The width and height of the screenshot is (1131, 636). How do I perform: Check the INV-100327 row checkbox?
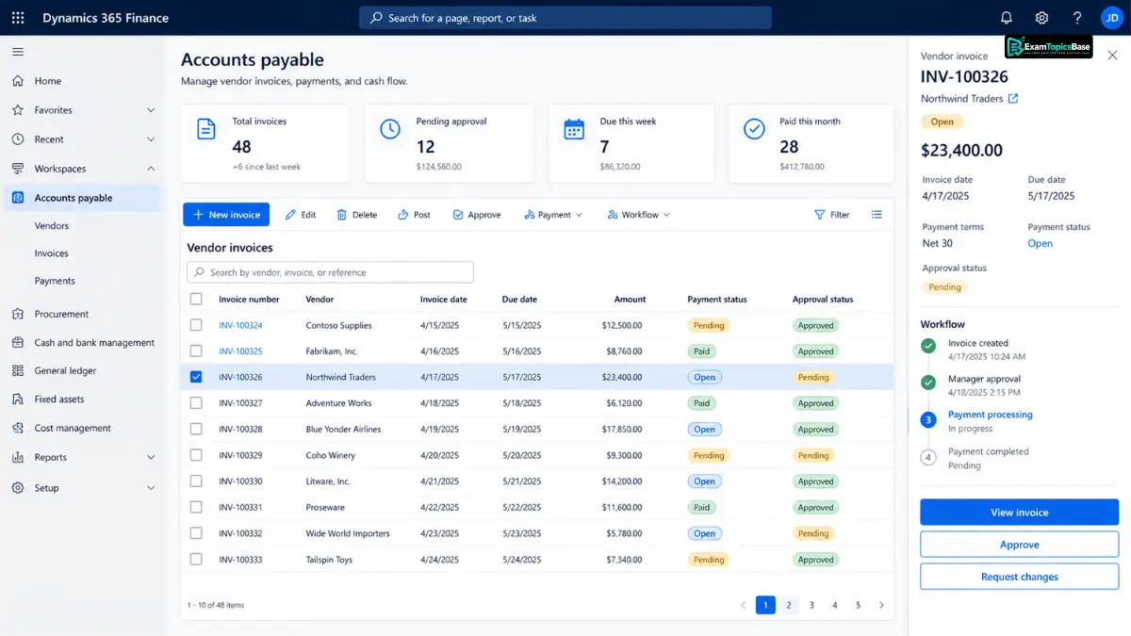[196, 402]
